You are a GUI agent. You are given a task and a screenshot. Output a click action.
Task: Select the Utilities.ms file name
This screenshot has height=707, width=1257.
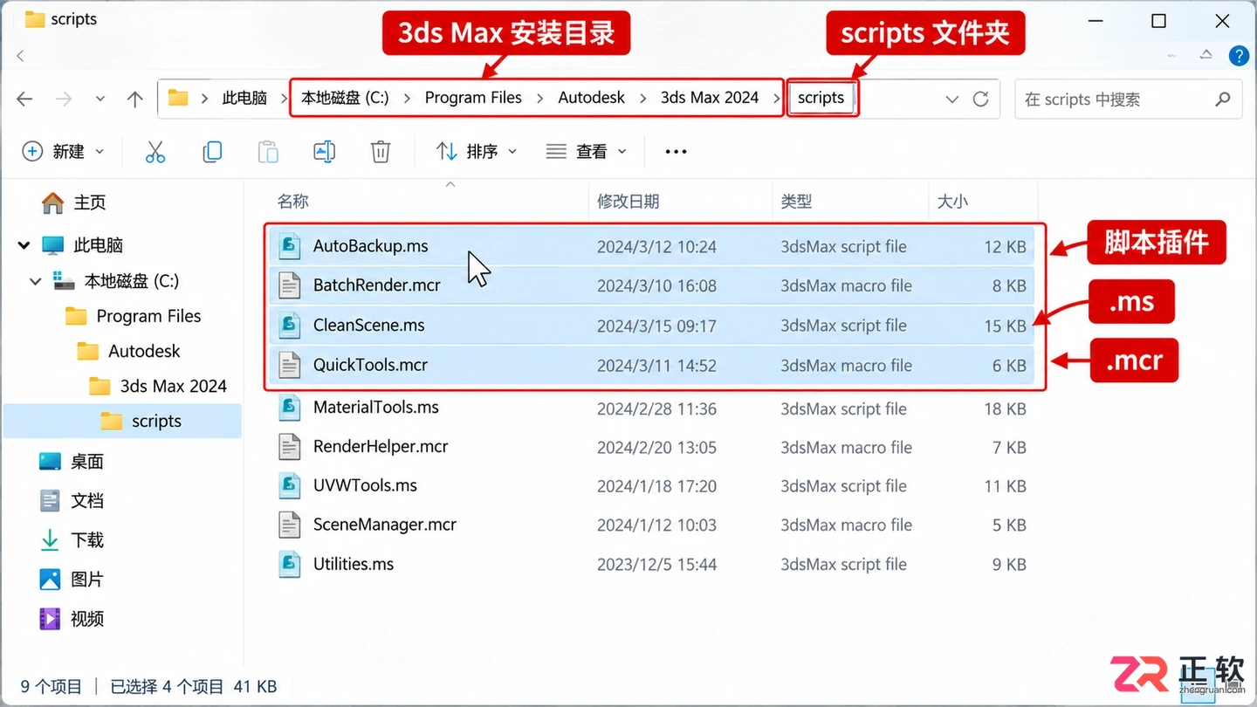354,564
